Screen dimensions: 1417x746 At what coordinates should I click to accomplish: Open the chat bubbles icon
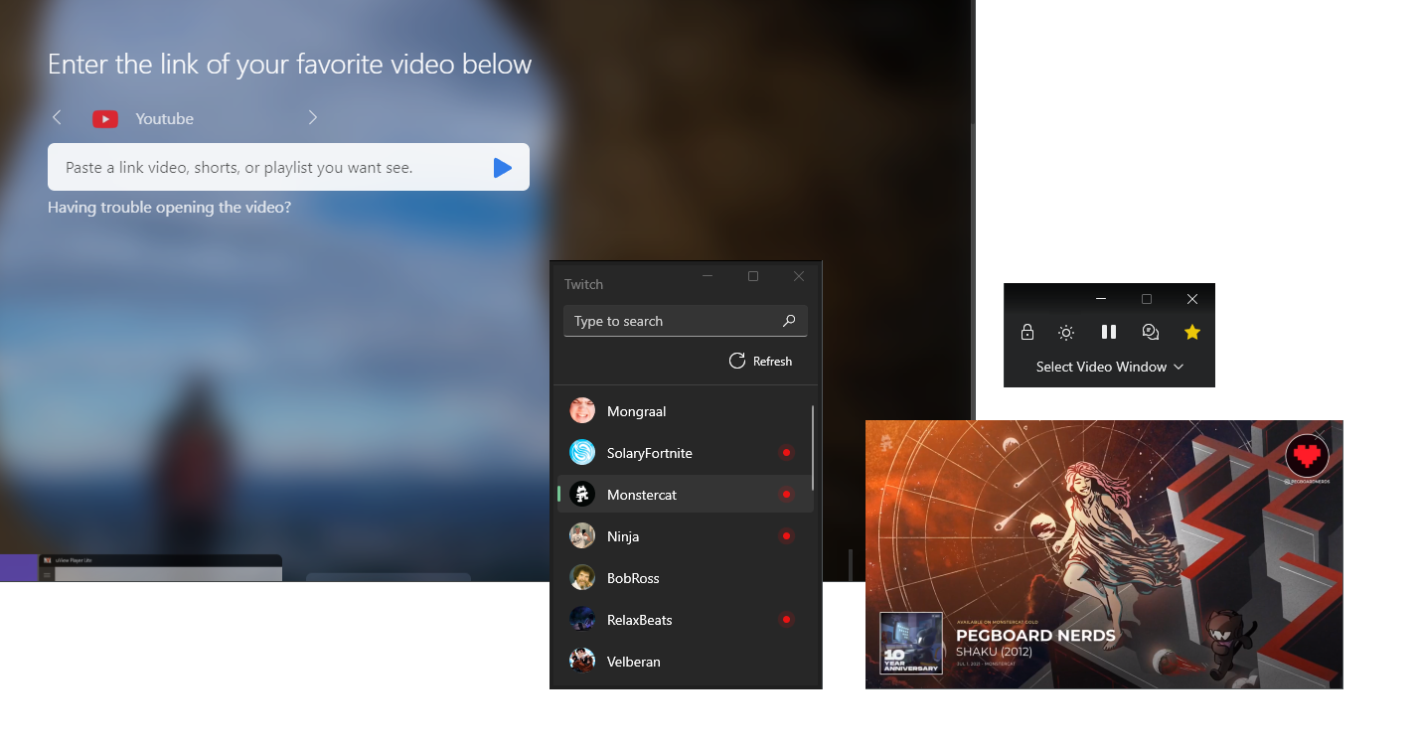tap(1150, 333)
